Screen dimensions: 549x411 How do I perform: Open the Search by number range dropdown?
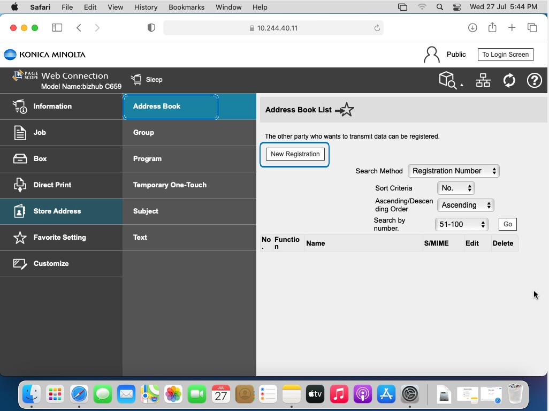[461, 224]
